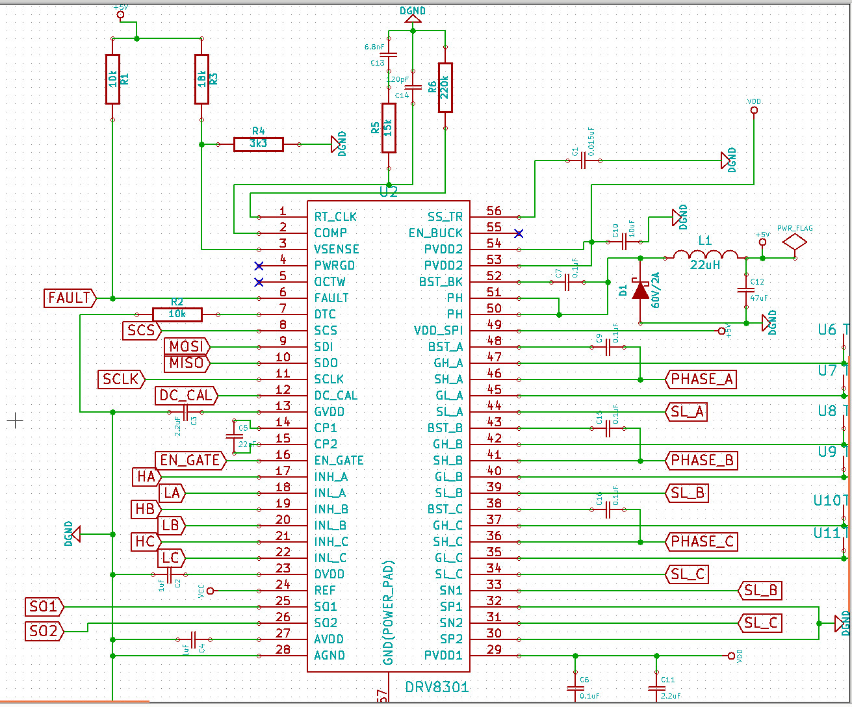Select the PHASE_A net label

tap(702, 379)
